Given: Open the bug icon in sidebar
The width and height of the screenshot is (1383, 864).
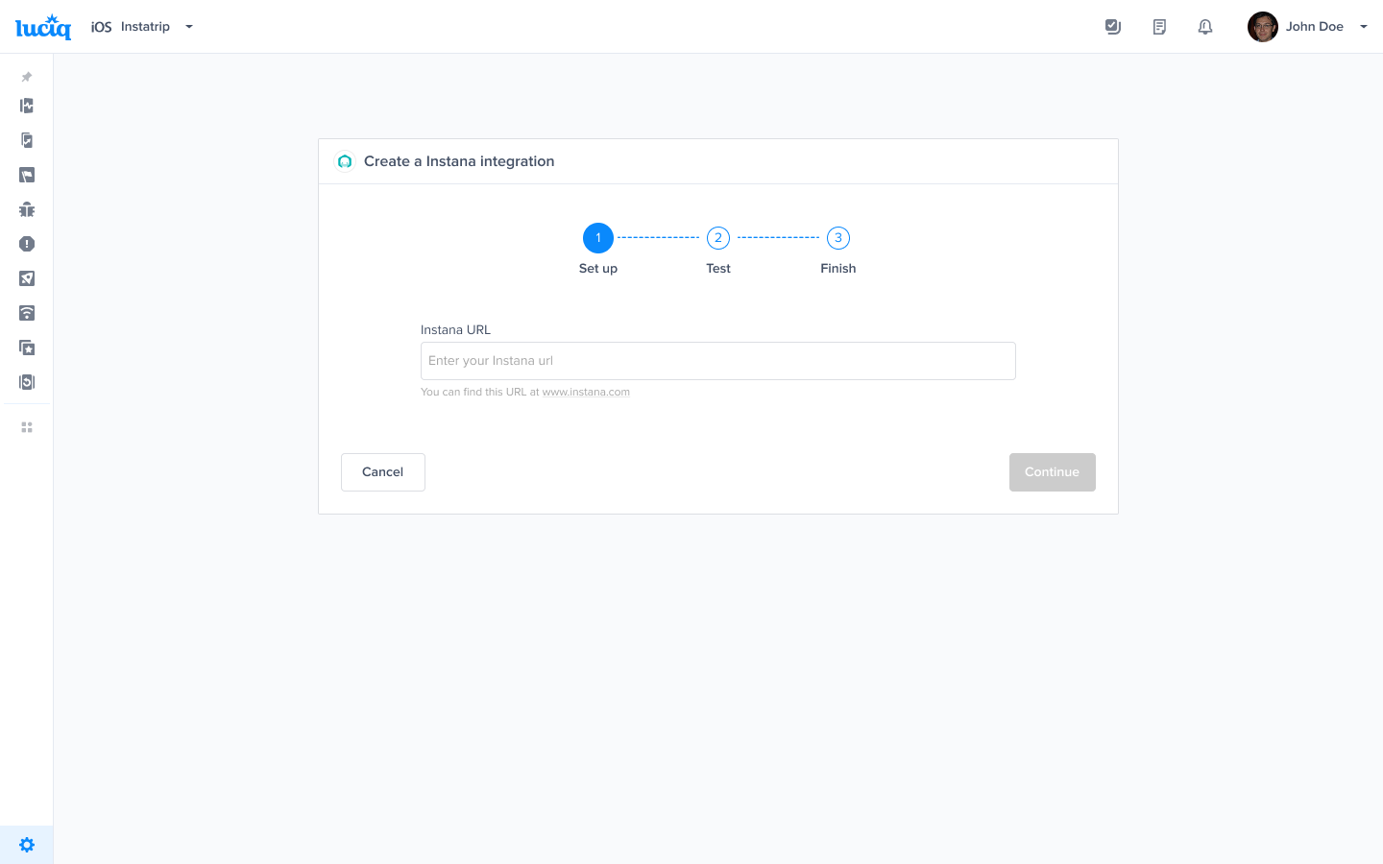Looking at the screenshot, I should 27,209.
